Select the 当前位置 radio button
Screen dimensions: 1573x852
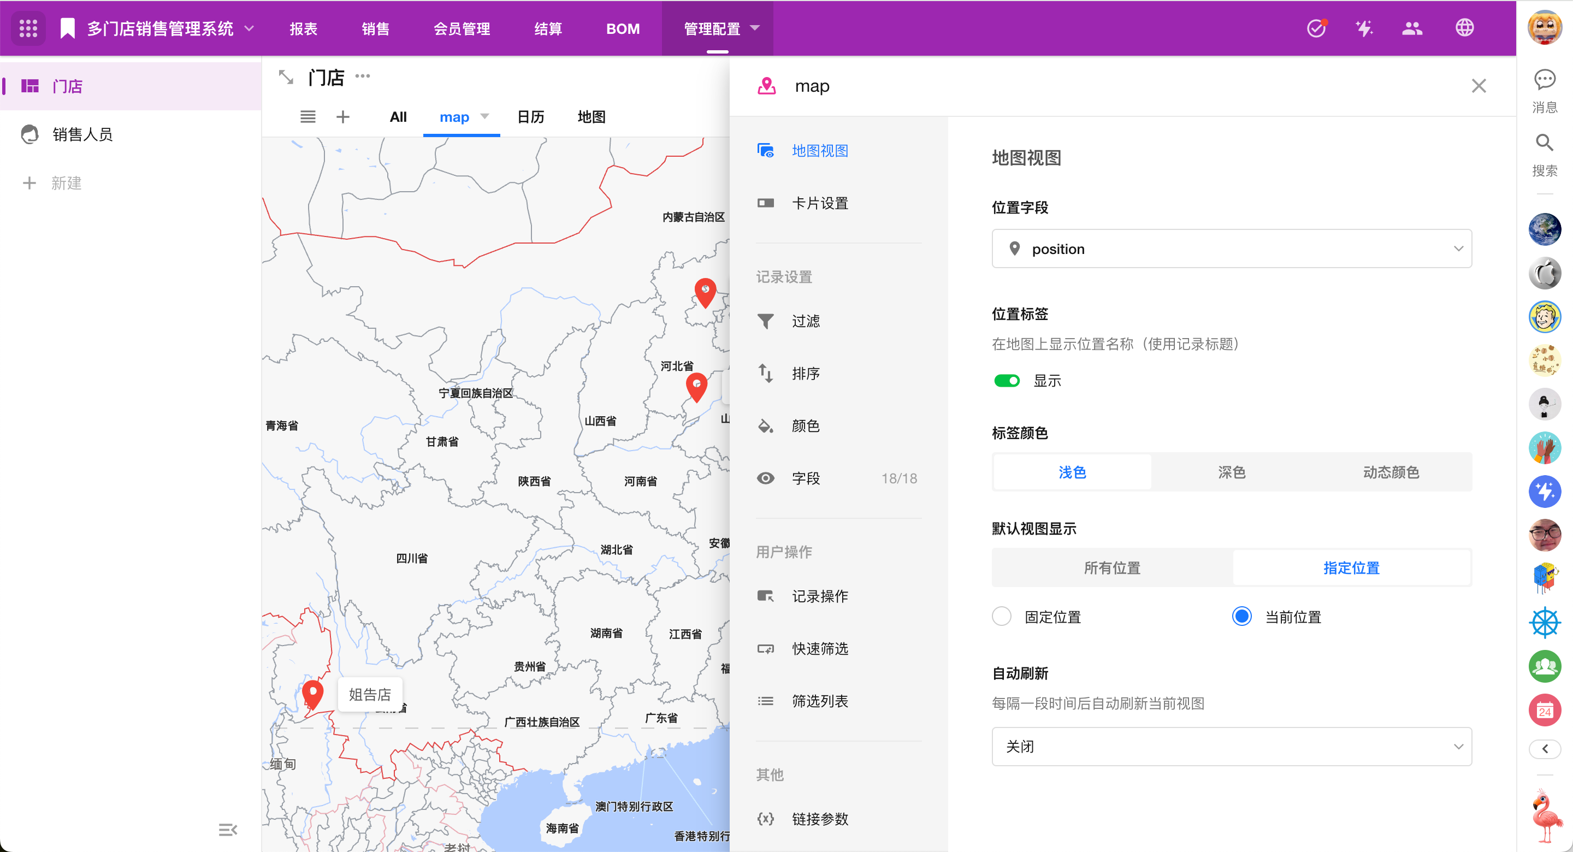pos(1241,616)
